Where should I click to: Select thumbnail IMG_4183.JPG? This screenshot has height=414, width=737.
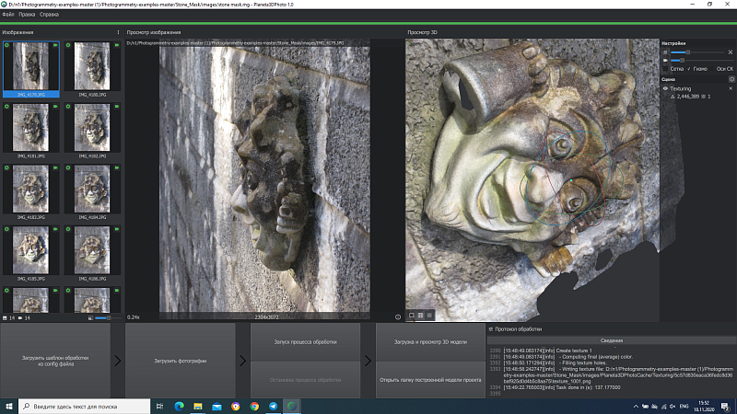point(31,192)
